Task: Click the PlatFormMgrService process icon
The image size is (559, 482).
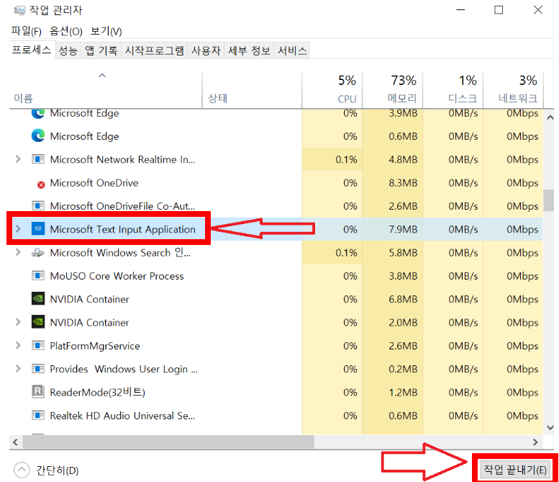Action: pos(38,346)
